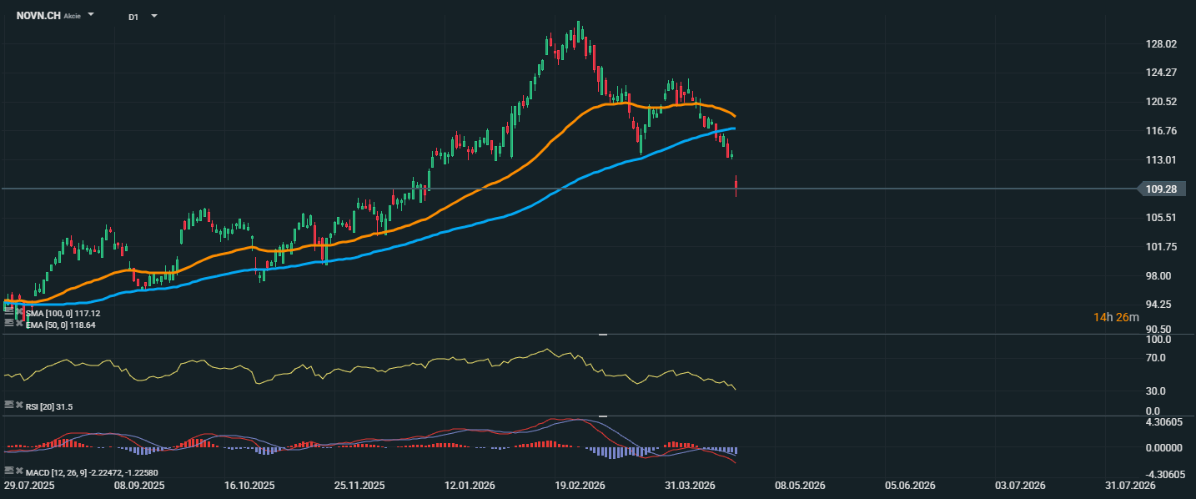Open the EMA indicator settings icon
Image resolution: width=1196 pixels, height=499 pixels.
[9, 323]
